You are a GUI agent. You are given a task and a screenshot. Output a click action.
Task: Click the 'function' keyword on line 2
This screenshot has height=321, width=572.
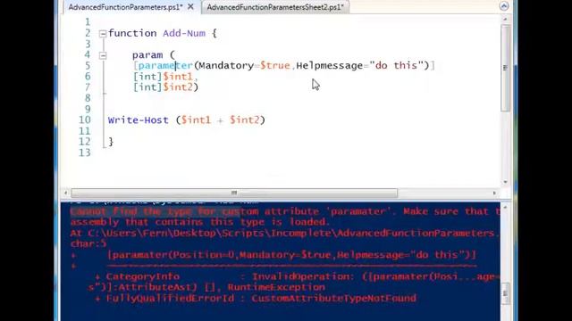[132, 33]
